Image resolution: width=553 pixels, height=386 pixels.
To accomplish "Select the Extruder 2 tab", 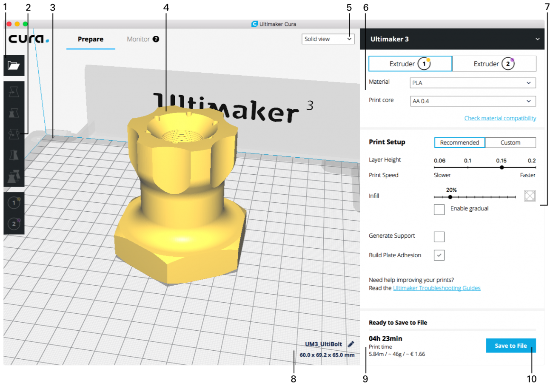I will [493, 64].
